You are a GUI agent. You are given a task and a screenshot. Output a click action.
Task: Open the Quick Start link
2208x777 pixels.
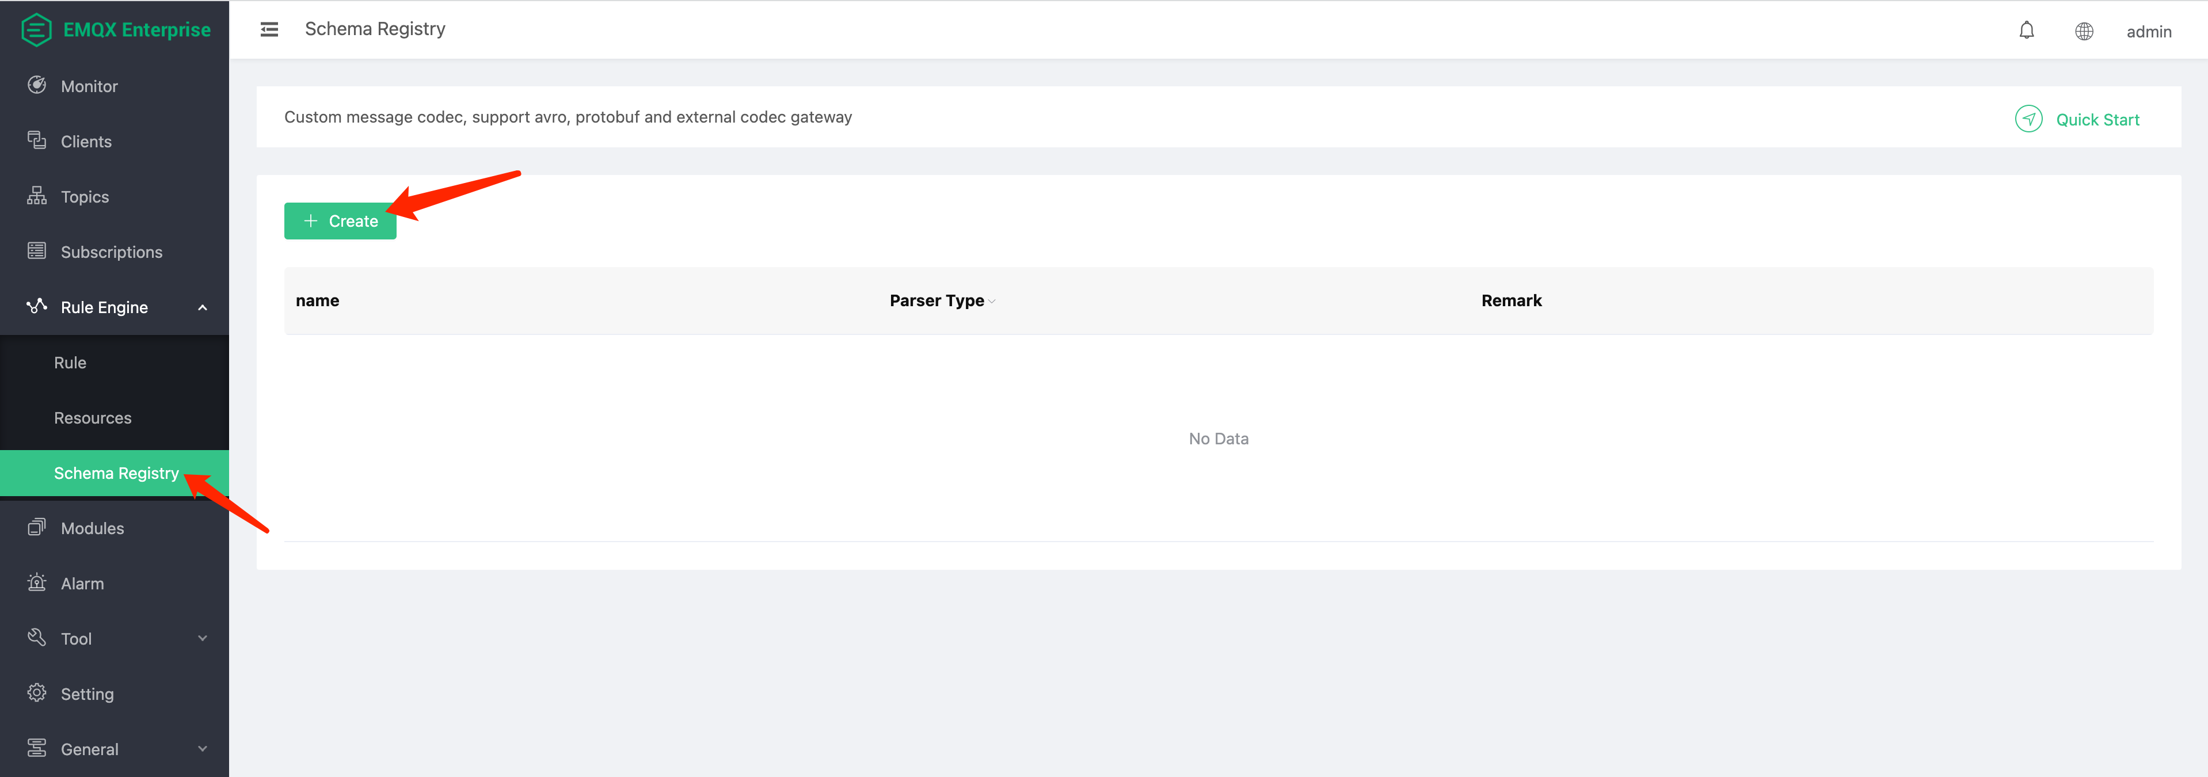2097,119
